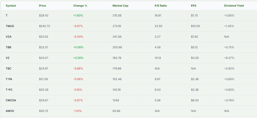Click the 183.7B market cap value
257x118 pixels.
(117, 58)
